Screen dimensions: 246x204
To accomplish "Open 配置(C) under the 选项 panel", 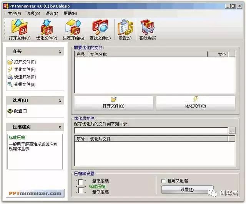I will [x=17, y=111].
